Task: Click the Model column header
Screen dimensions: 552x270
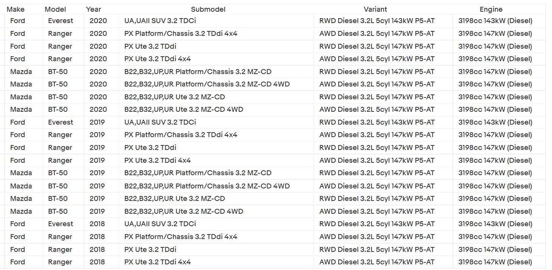Action: [55, 9]
